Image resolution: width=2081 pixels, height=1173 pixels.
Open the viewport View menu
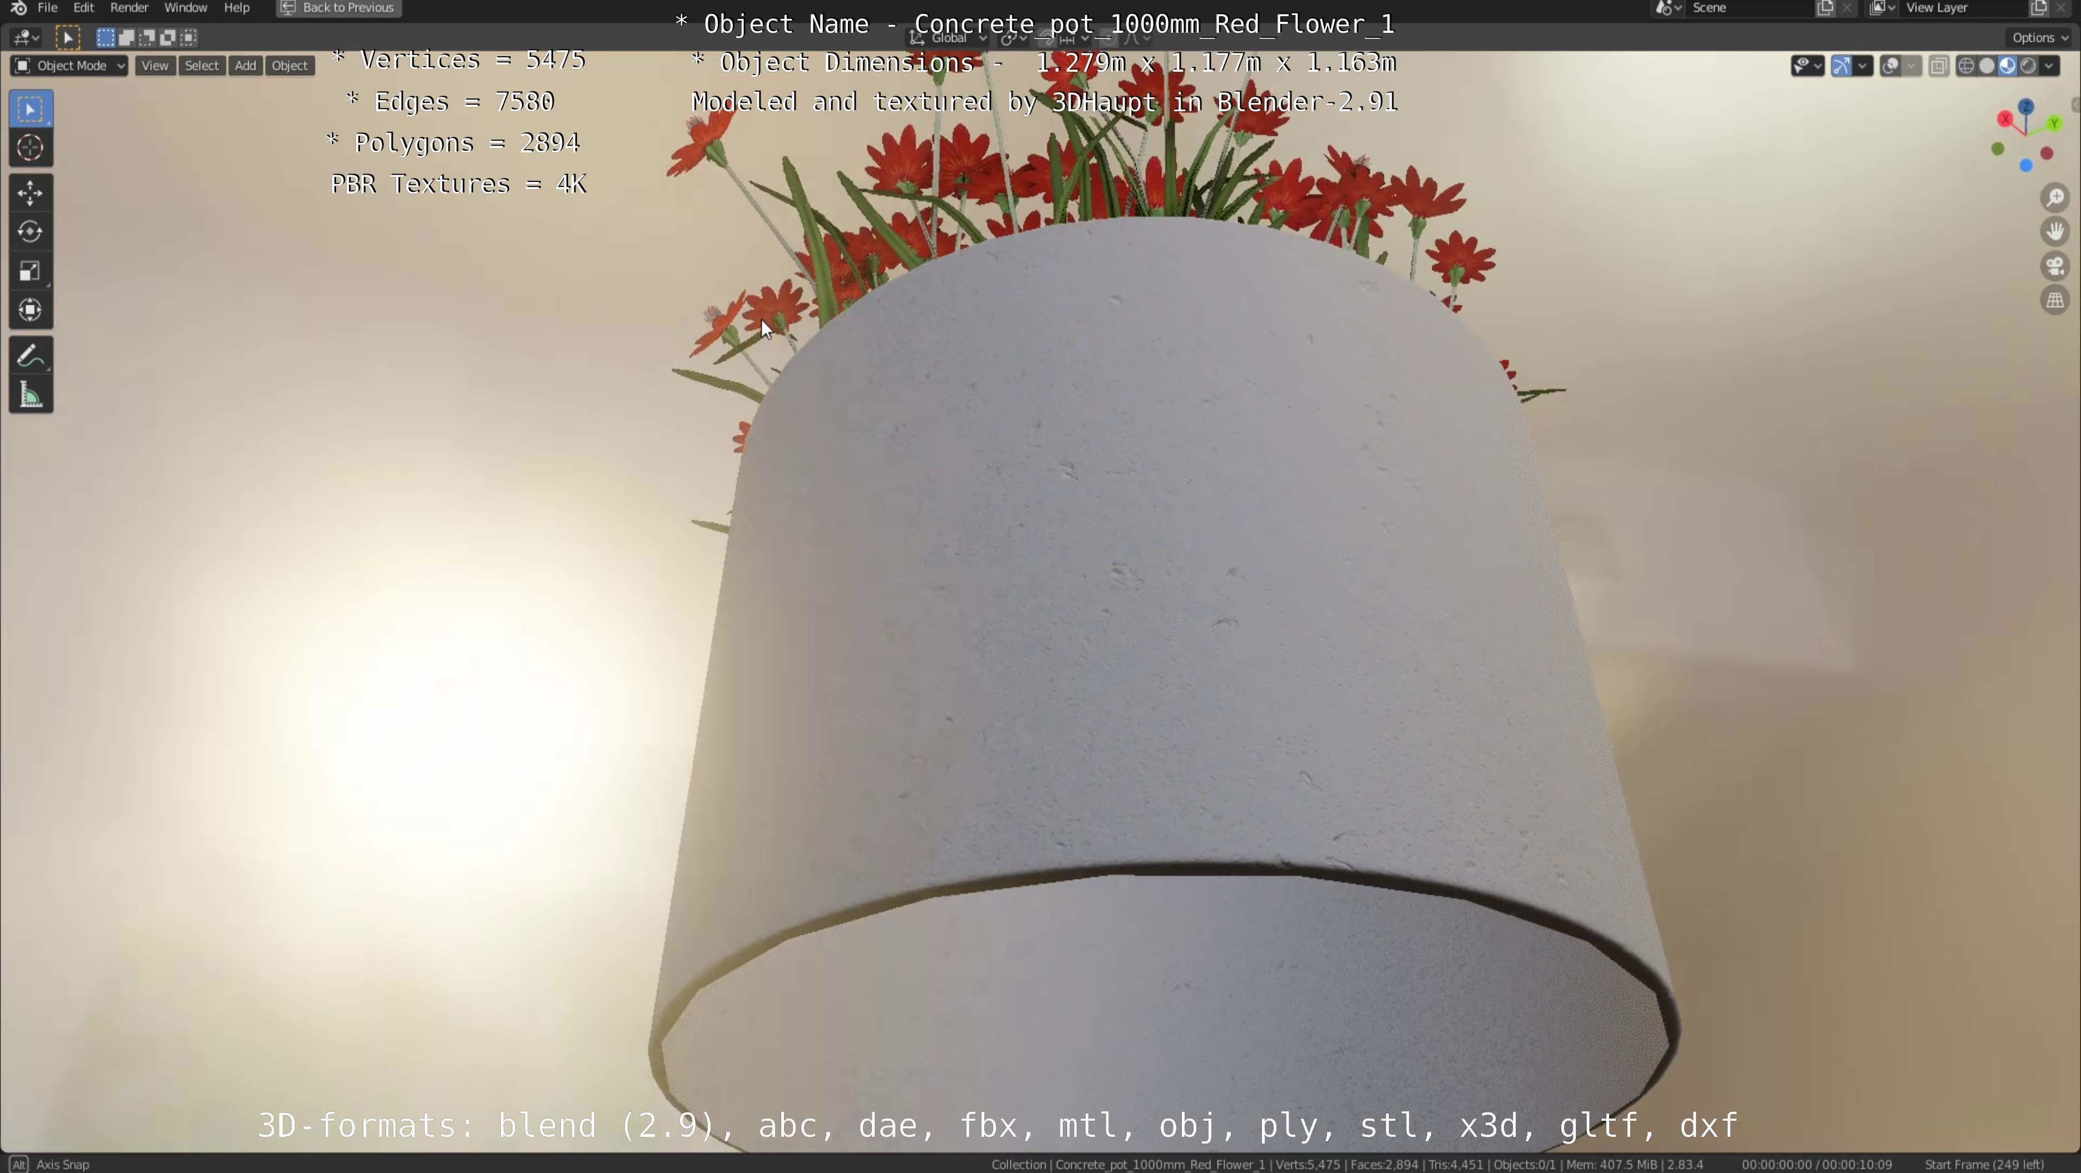coord(154,66)
